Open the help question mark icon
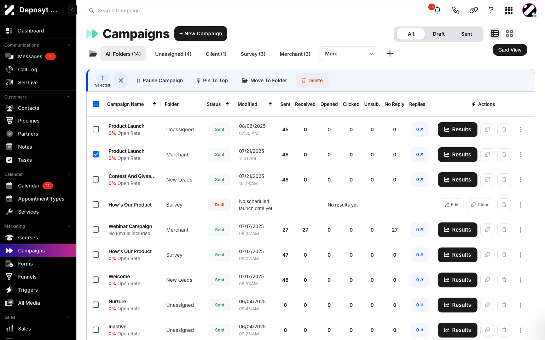 click(491, 10)
